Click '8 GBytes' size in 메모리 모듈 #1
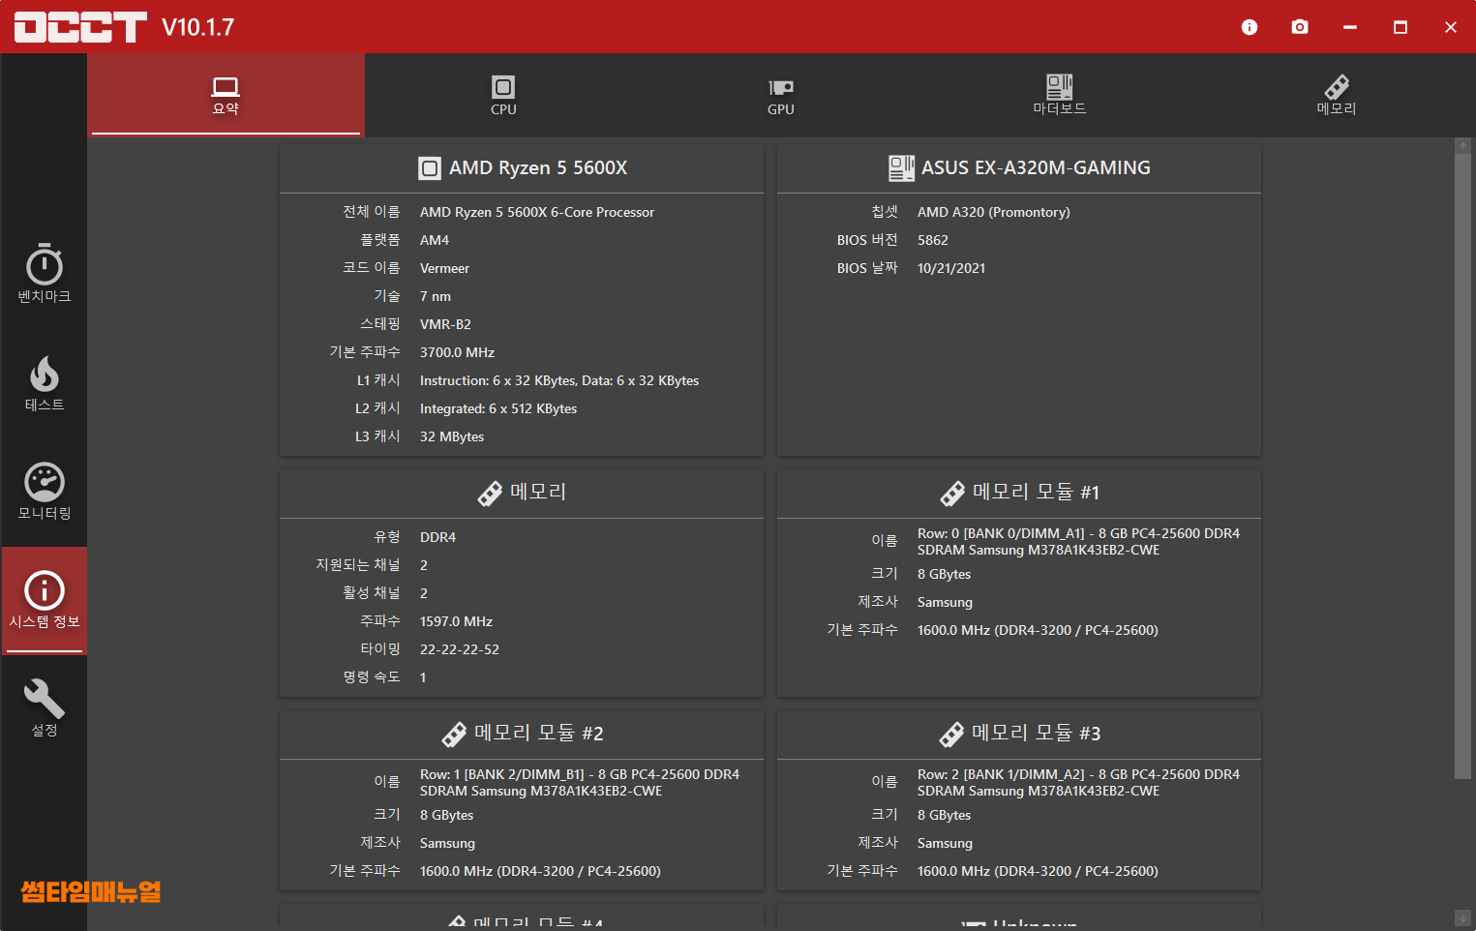The image size is (1476, 931). 944,574
